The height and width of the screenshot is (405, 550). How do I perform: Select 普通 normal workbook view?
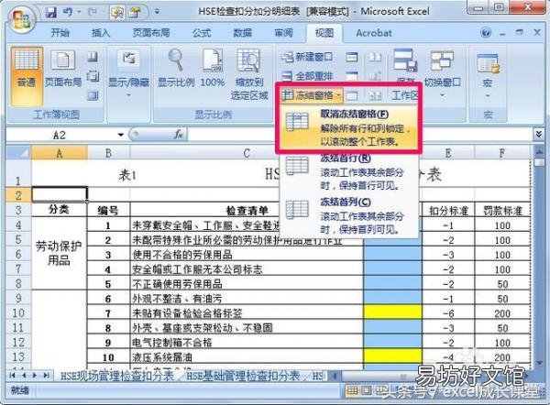click(x=27, y=75)
